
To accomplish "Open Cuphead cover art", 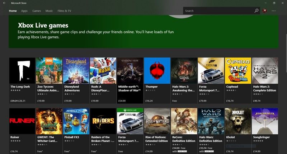I will [238, 71].
